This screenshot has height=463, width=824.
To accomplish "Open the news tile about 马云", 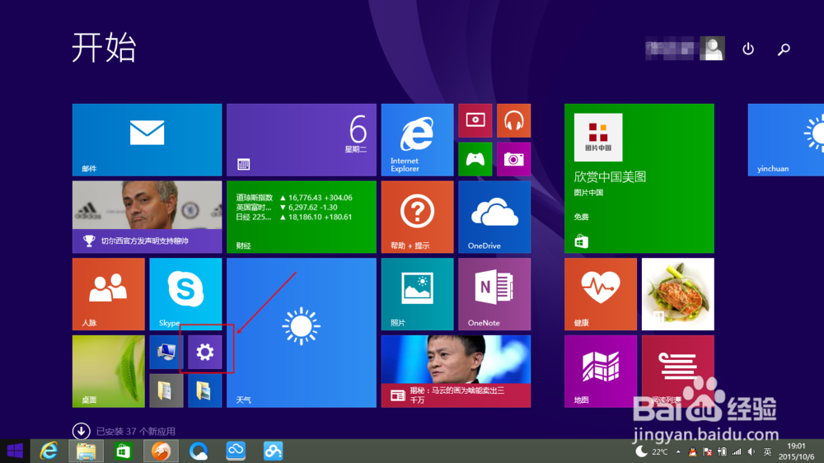I will click(x=456, y=372).
